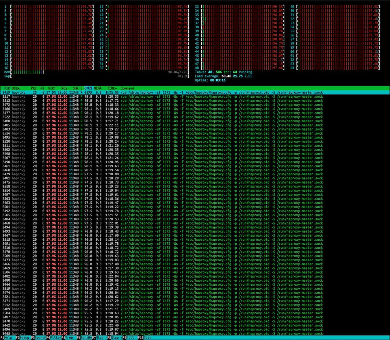
Task: Select the last process row PID 2465
Action: click(195, 333)
